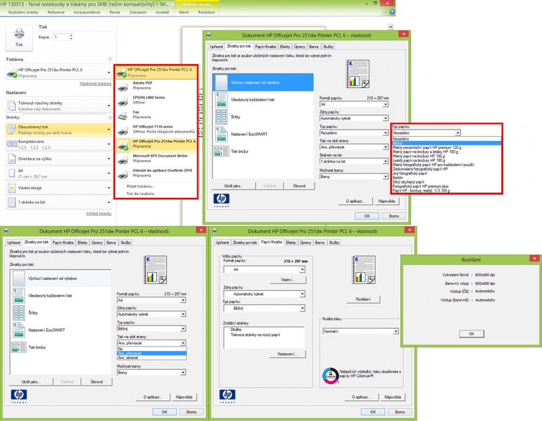Select Všeobecný každodenní tisk in lower-left dialog
This screenshot has height=421, width=542.
(61, 295)
